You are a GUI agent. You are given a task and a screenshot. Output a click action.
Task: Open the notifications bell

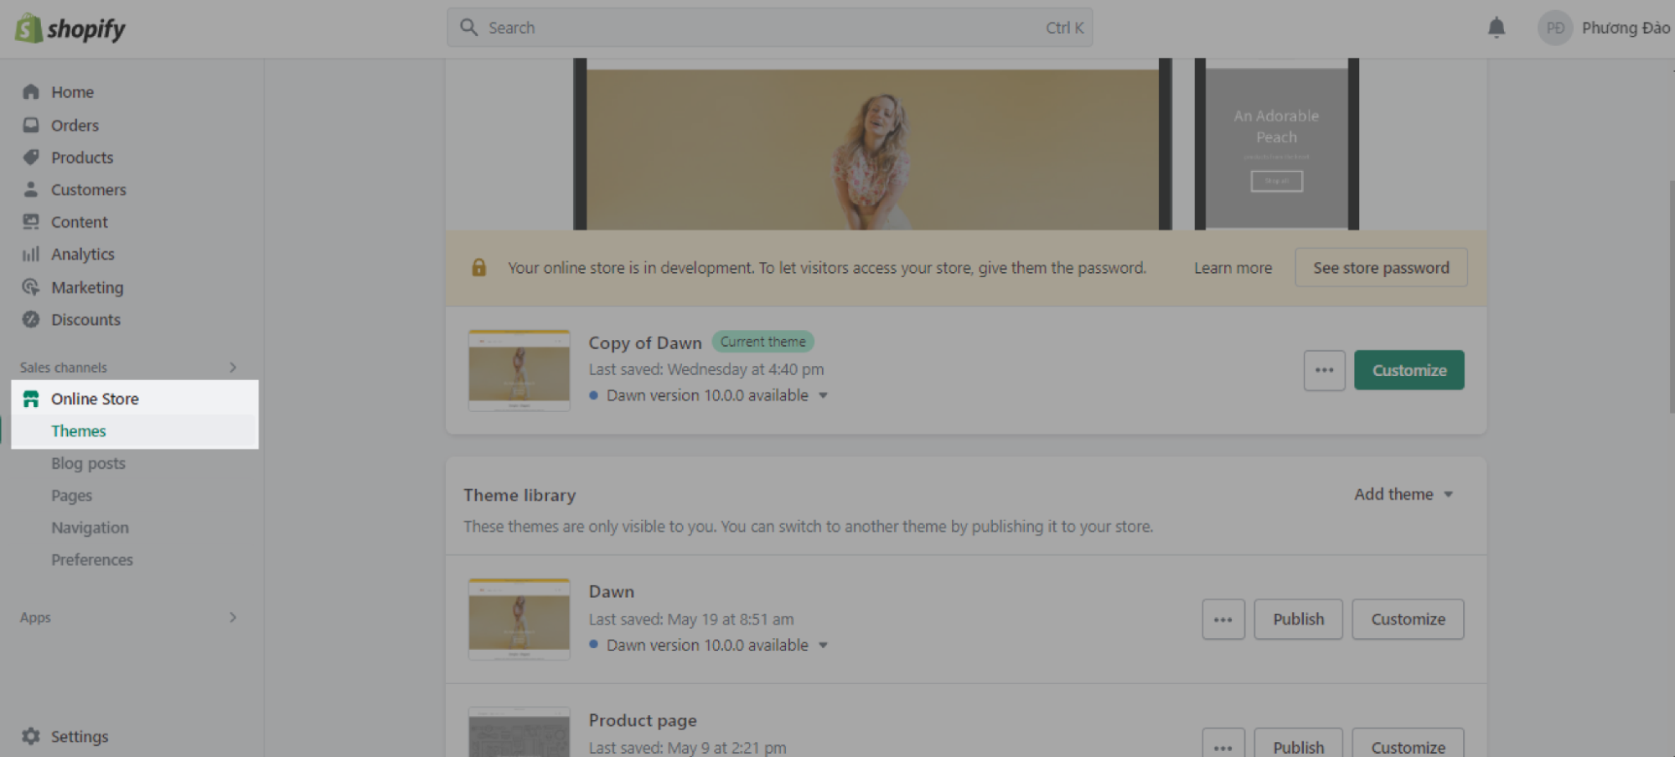point(1497,28)
